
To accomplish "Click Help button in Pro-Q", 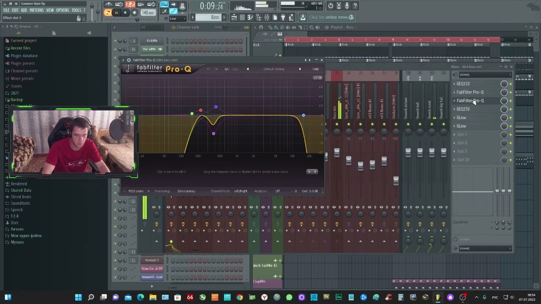I will (316, 69).
